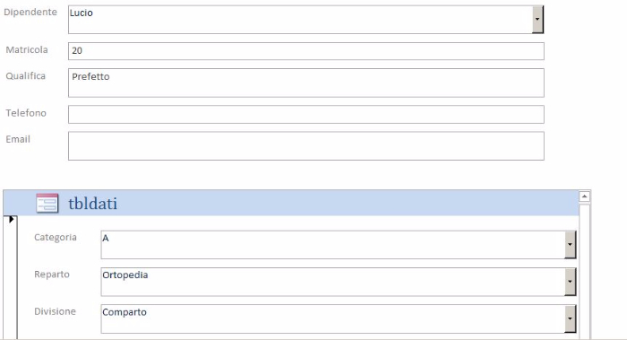The height and width of the screenshot is (340, 627).
Task: Click the subform scrollbar up arrow
Action: click(x=584, y=196)
